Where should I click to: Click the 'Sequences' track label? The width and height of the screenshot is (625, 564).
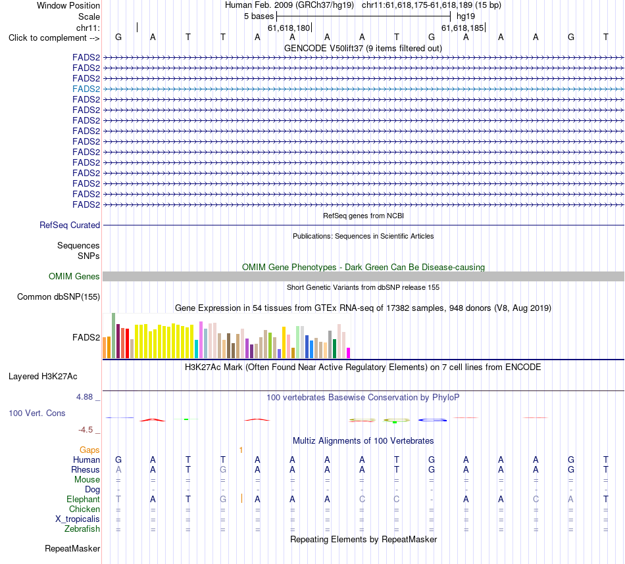point(78,245)
